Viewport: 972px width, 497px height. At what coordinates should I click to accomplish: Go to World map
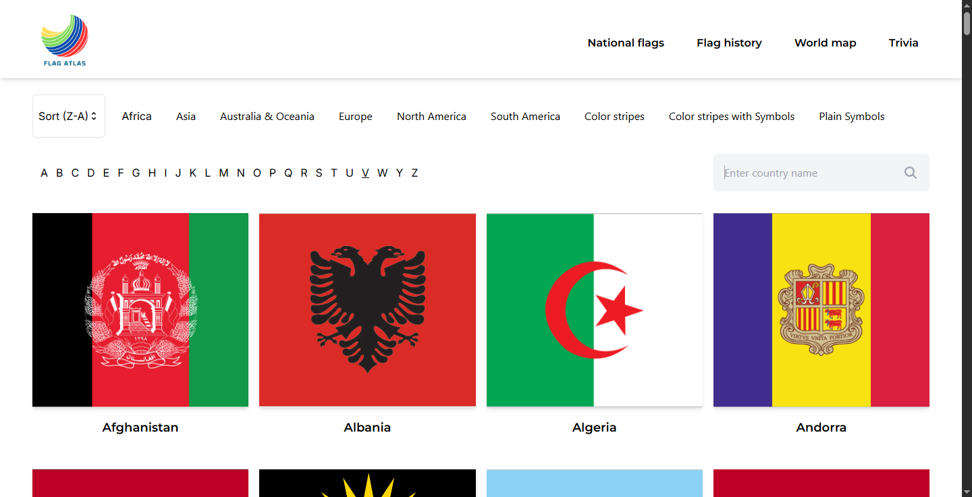825,42
